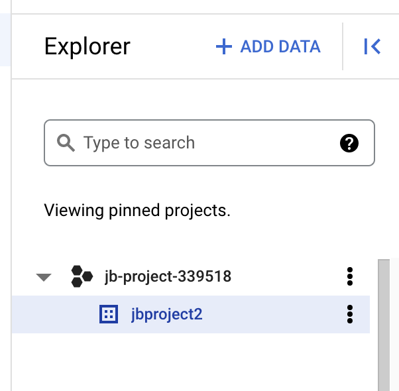Click empty area below the jbproject2 row

click(x=192, y=361)
